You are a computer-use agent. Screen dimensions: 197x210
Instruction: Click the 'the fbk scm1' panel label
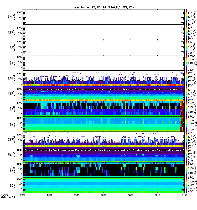13,185
